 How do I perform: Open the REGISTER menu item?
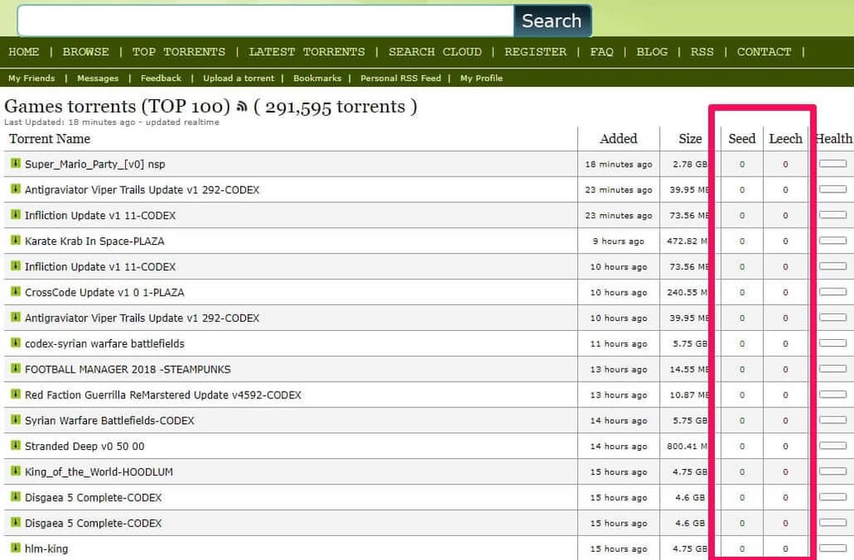pyautogui.click(x=535, y=52)
